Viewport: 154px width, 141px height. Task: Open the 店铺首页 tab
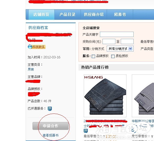(x=41, y=15)
